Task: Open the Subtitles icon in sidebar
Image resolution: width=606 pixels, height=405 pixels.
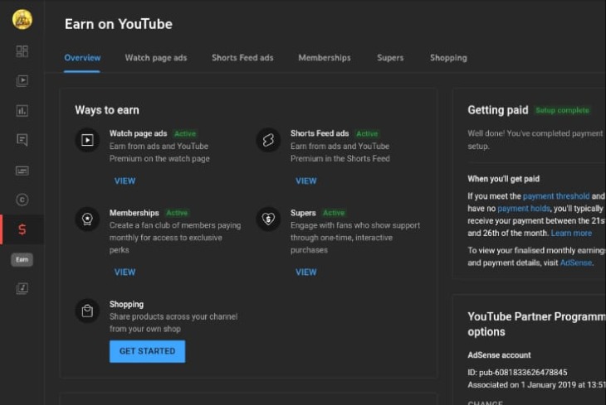Action: [x=22, y=171]
